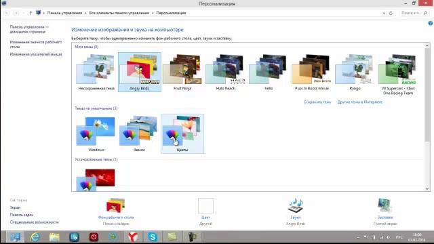This screenshot has width=434, height=244.
Task: Select the Angry Birds theme
Action: [x=140, y=72]
